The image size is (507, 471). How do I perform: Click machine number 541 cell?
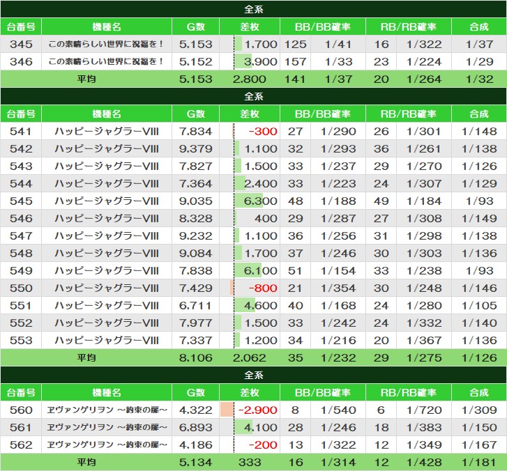pos(21,131)
